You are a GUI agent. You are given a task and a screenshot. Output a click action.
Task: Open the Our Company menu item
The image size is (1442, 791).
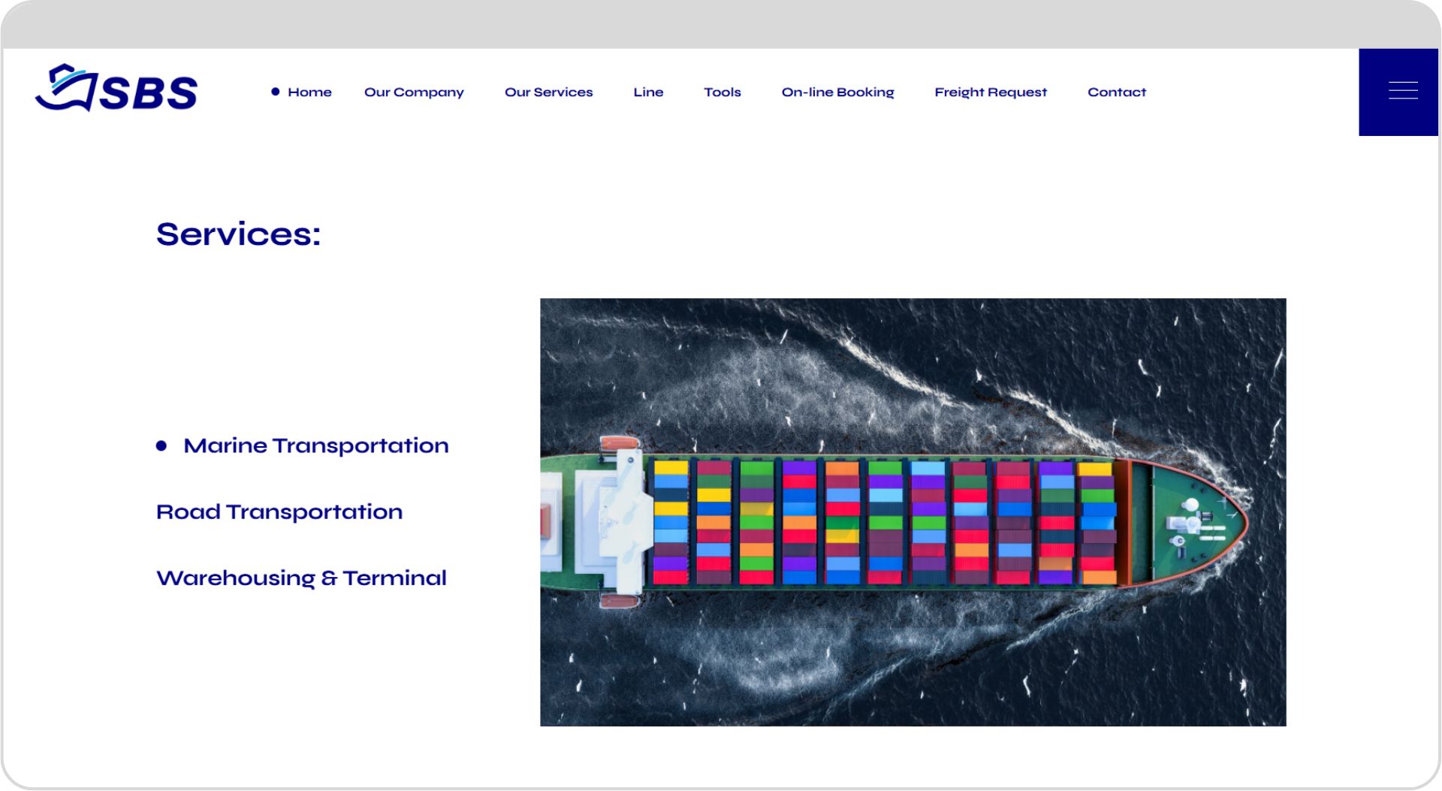pyautogui.click(x=414, y=92)
